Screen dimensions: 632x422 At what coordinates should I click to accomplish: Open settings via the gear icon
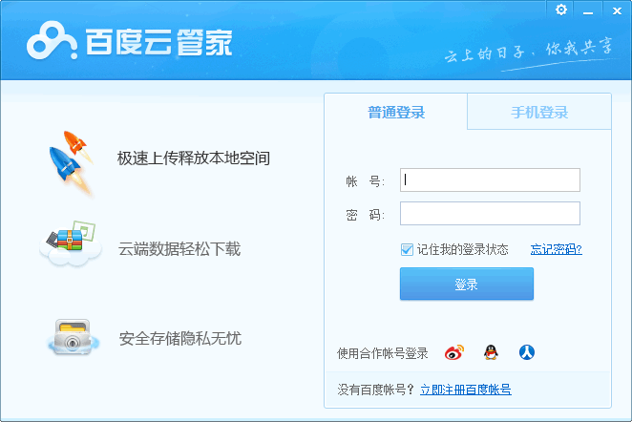(x=560, y=10)
